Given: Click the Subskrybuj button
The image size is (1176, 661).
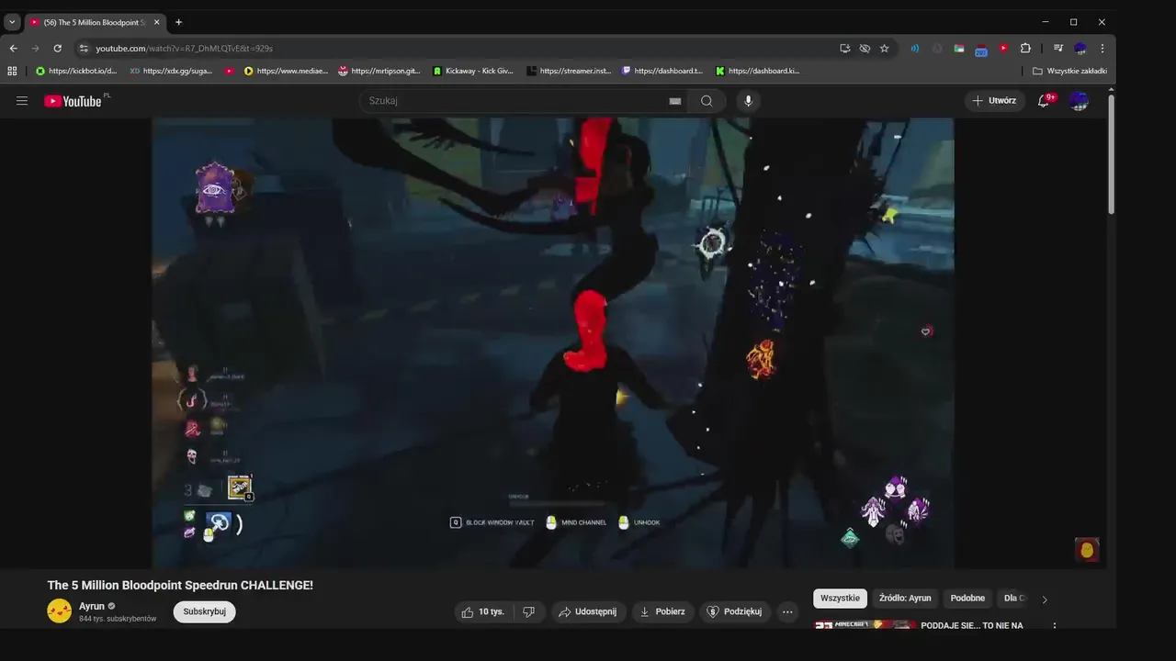Looking at the screenshot, I should [204, 611].
